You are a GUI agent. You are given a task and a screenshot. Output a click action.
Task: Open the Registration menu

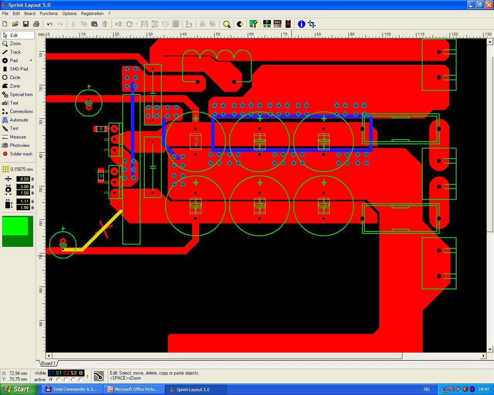[92, 14]
